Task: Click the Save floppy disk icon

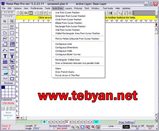Action: (x=31, y=13)
